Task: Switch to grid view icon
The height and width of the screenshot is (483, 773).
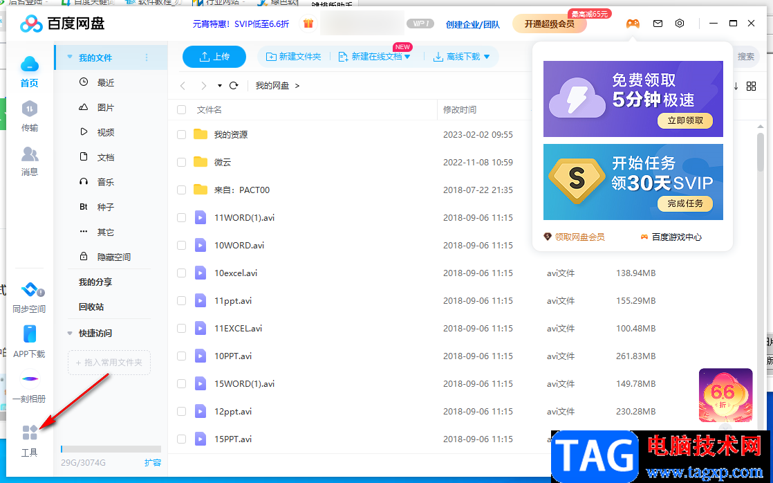Action: (x=751, y=86)
